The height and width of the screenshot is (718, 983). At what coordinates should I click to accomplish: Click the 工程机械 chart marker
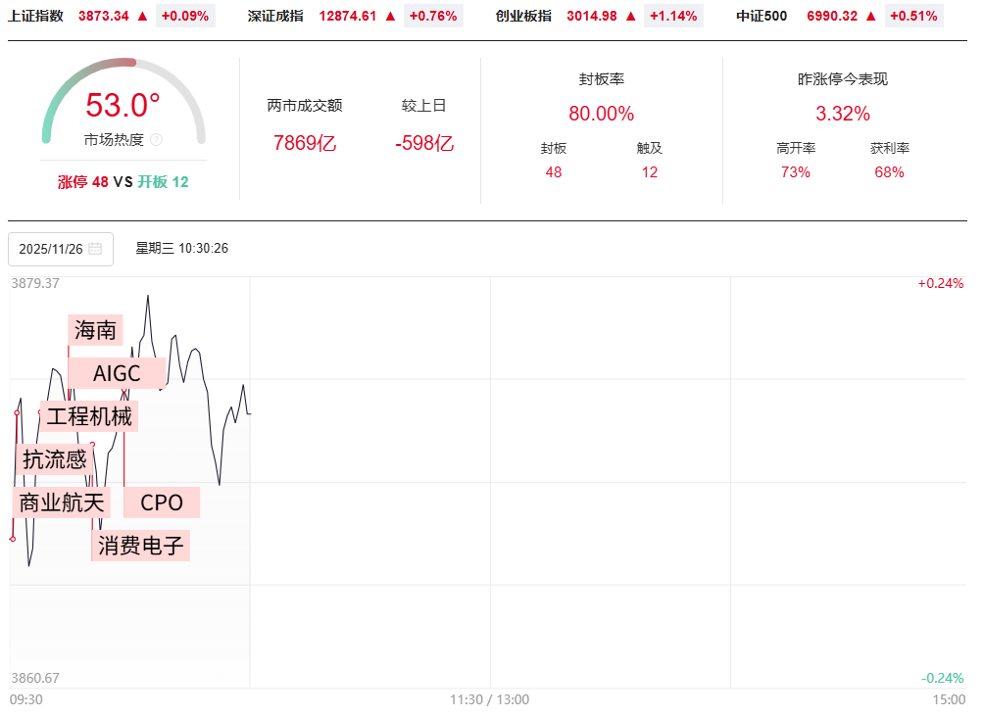point(88,416)
